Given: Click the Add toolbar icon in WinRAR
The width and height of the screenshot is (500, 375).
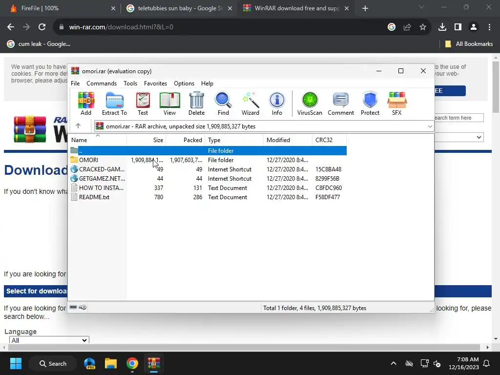Looking at the screenshot, I should coord(86,104).
